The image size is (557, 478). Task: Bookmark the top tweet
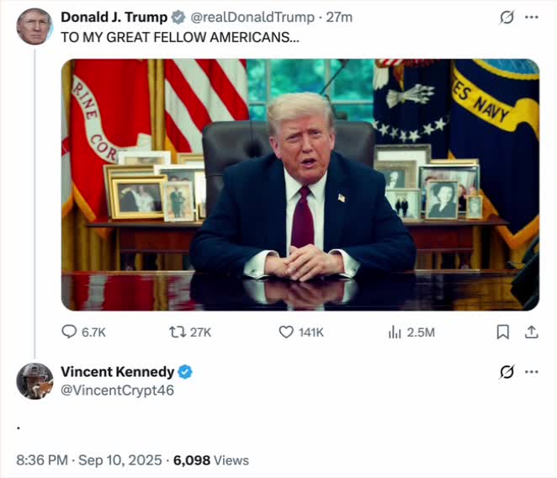502,332
